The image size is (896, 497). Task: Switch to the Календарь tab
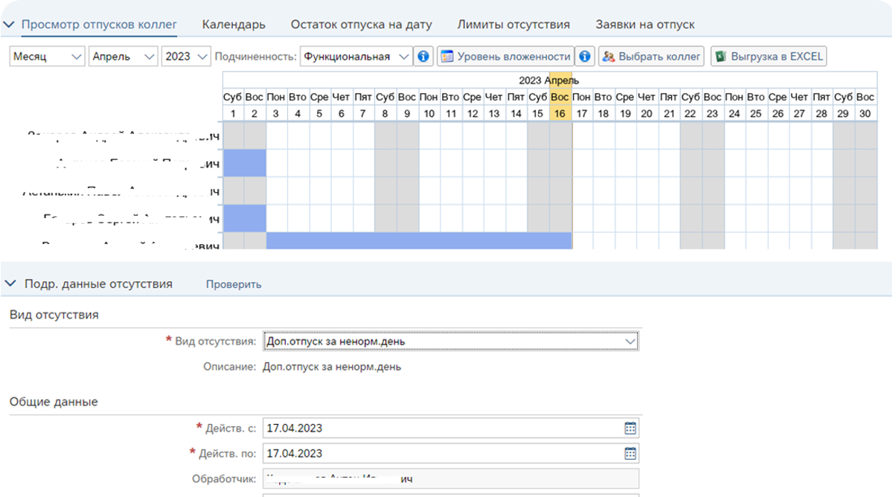point(234,25)
